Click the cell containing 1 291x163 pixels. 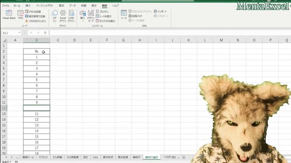pyautogui.click(x=36, y=57)
